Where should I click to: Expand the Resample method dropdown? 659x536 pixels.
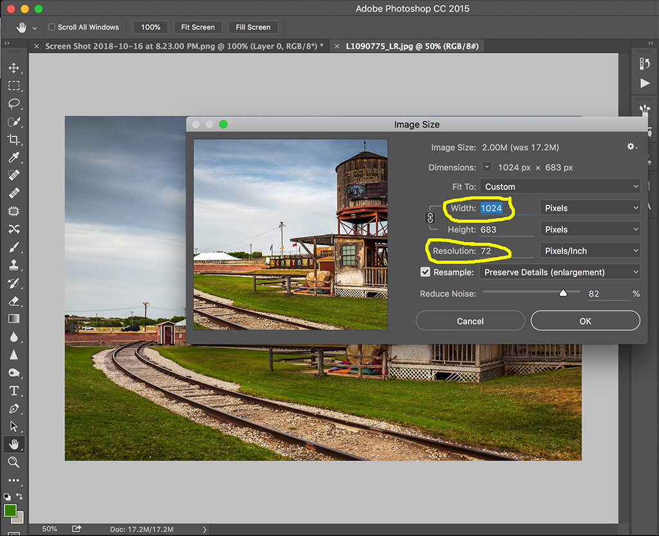(x=560, y=273)
